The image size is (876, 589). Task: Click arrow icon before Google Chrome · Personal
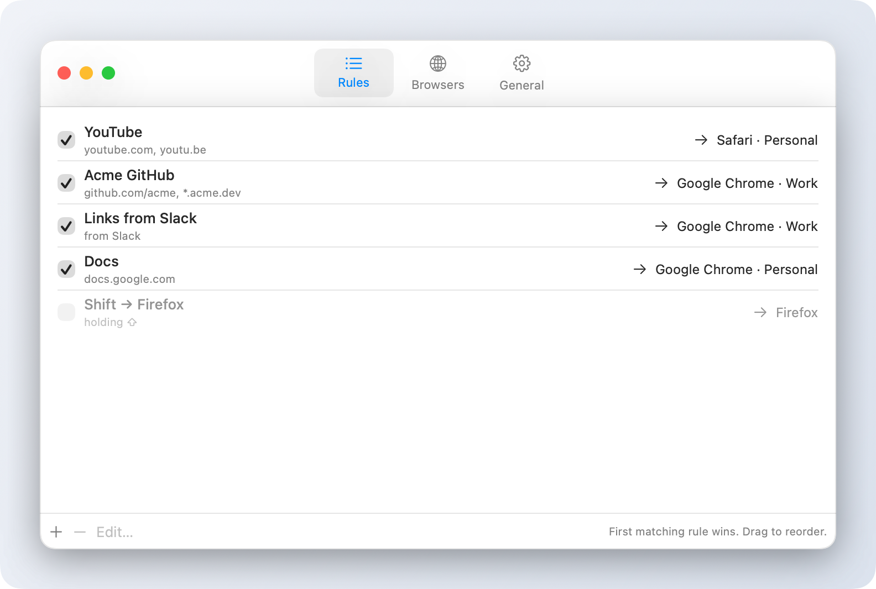pos(640,269)
